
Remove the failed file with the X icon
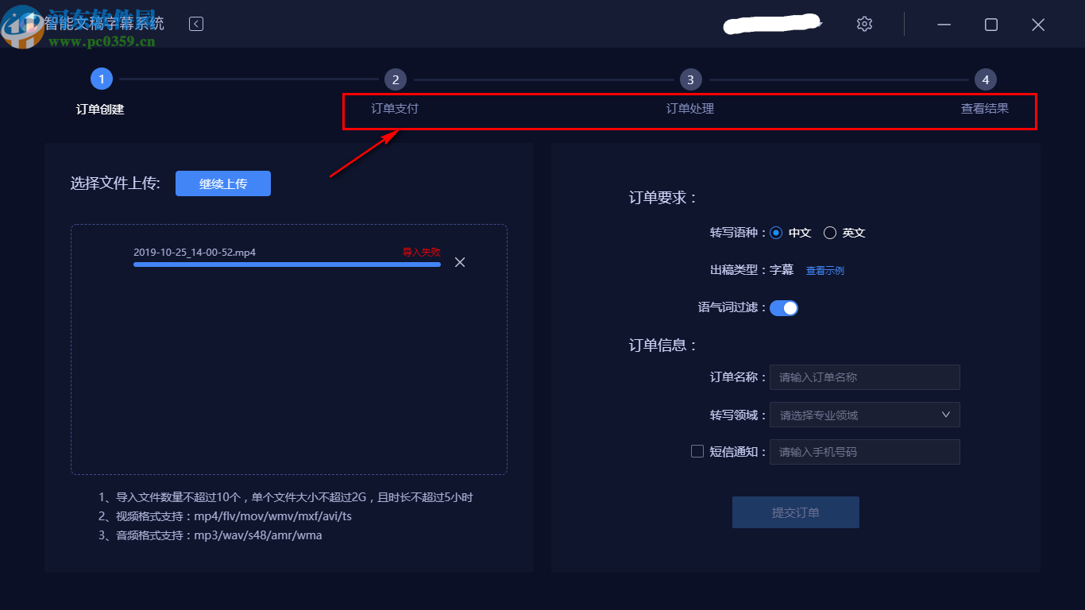[459, 261]
